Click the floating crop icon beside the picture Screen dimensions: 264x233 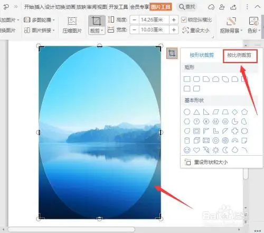[172, 53]
